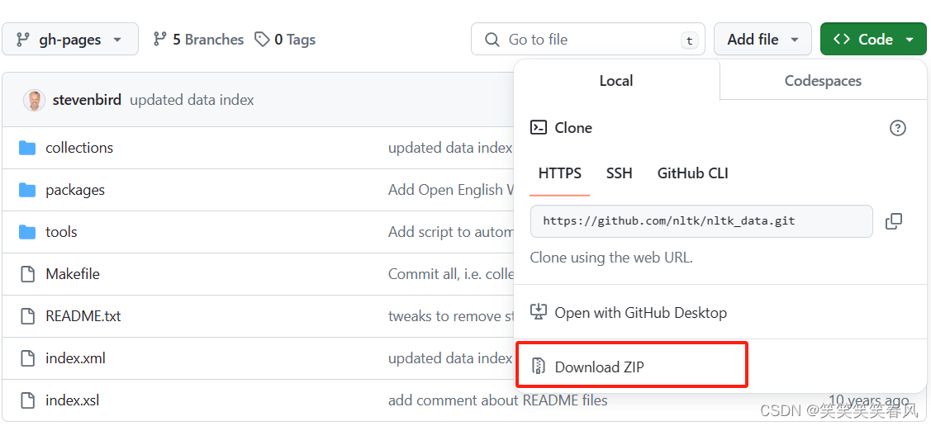Switch to the Codespaces tab
Viewport: 931px width, 426px height.
coord(823,80)
